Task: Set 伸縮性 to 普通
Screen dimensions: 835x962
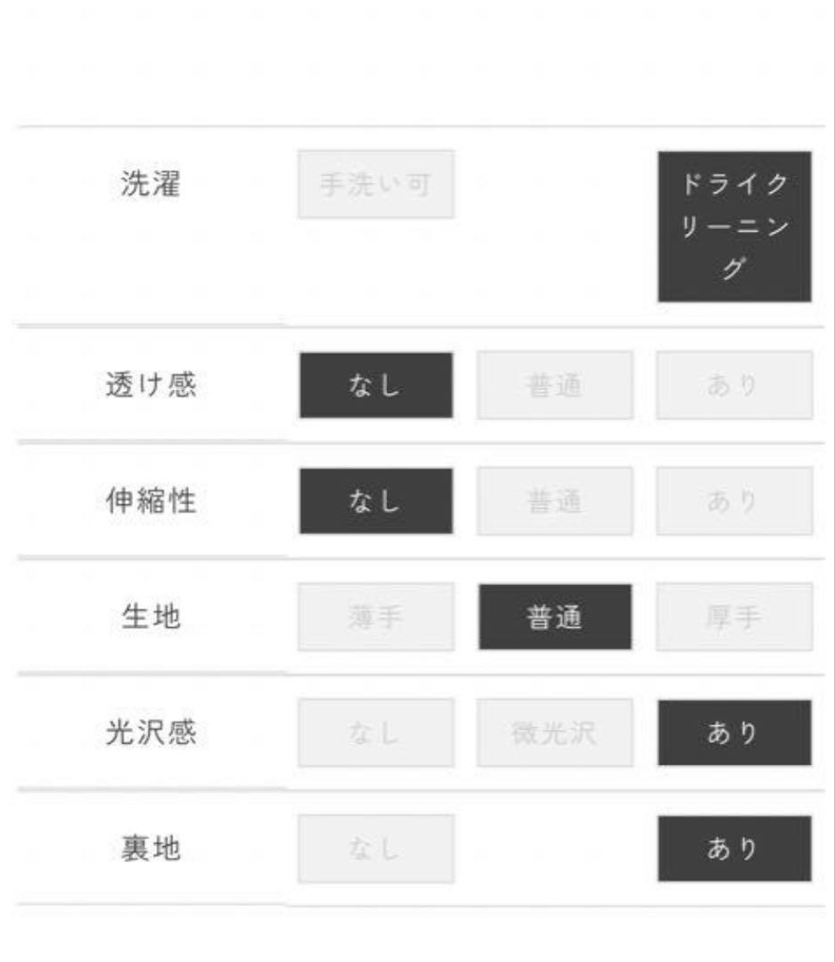Action: pyautogui.click(x=555, y=501)
